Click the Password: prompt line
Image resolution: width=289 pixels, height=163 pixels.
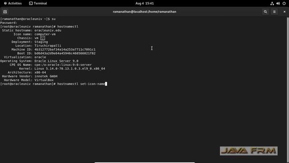pos(9,23)
